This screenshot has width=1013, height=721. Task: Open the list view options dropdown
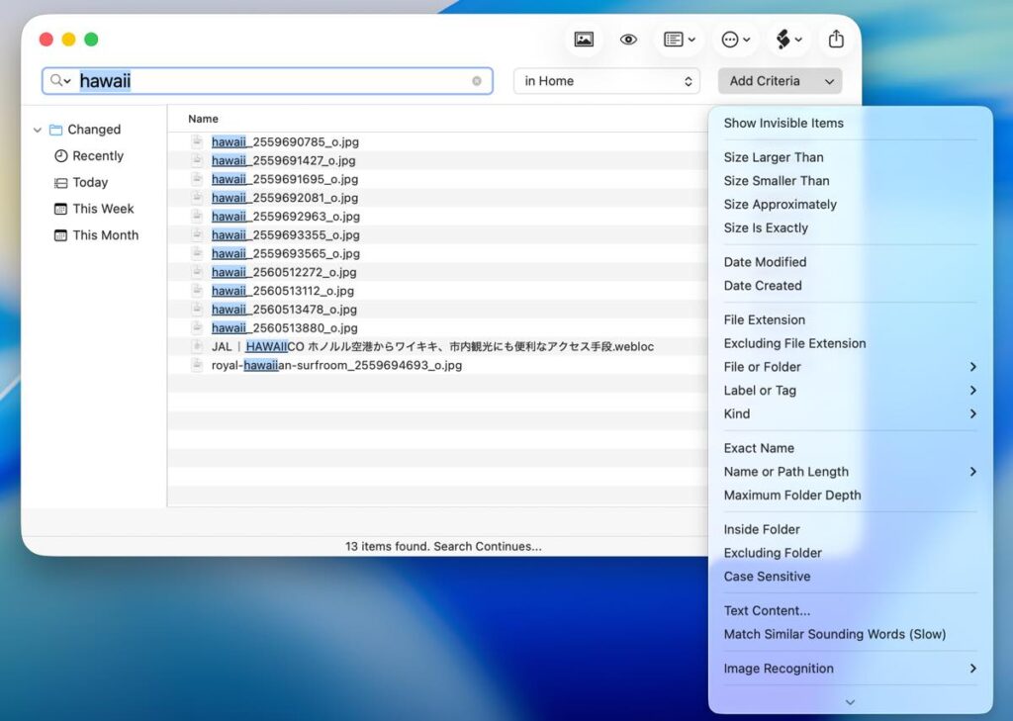679,40
